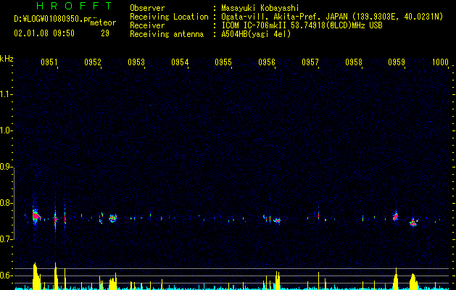Click the 0958 time marker

[x=354, y=62]
